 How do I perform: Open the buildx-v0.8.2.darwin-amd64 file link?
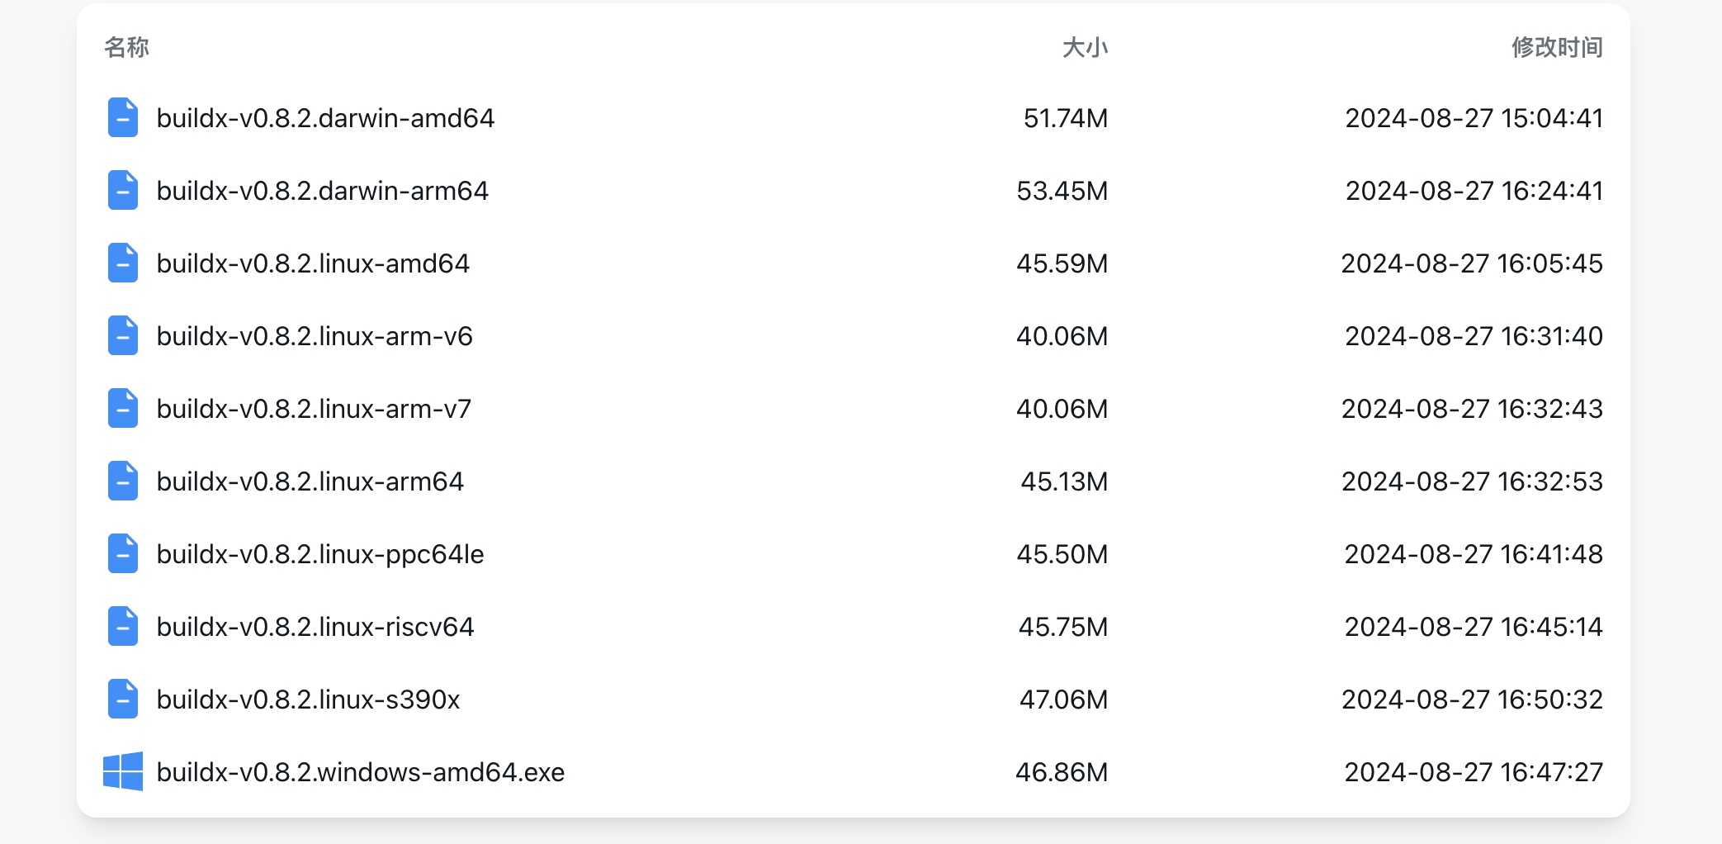[x=326, y=118]
